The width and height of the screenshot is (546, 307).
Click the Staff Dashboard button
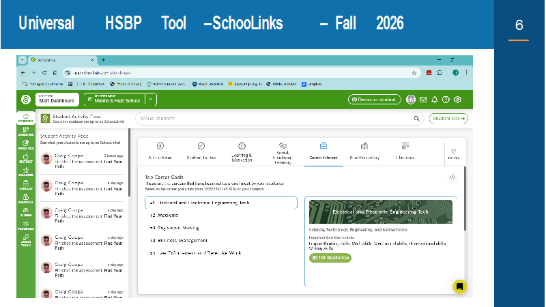tap(57, 99)
